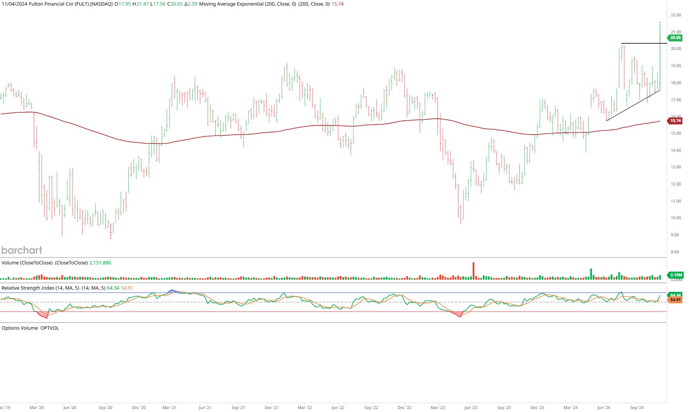Click the Jun '24 date axis label
Image resolution: width=690 pixels, height=412 pixels.
[x=604, y=408]
